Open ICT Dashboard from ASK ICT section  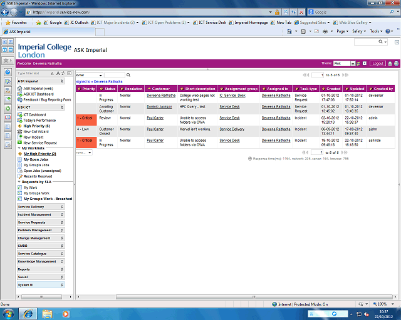(x=34, y=114)
